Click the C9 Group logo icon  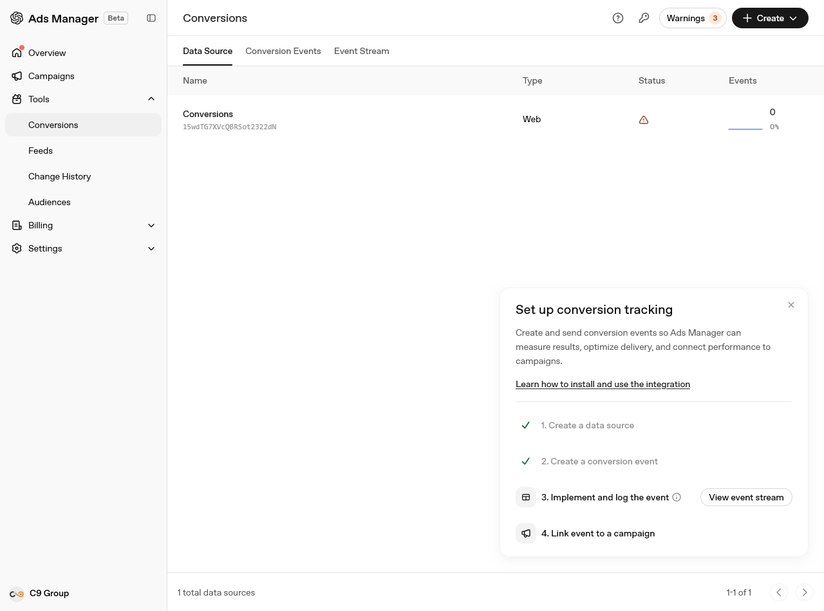click(17, 594)
